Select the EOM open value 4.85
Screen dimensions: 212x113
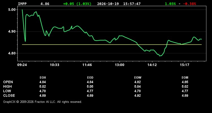point(185,82)
